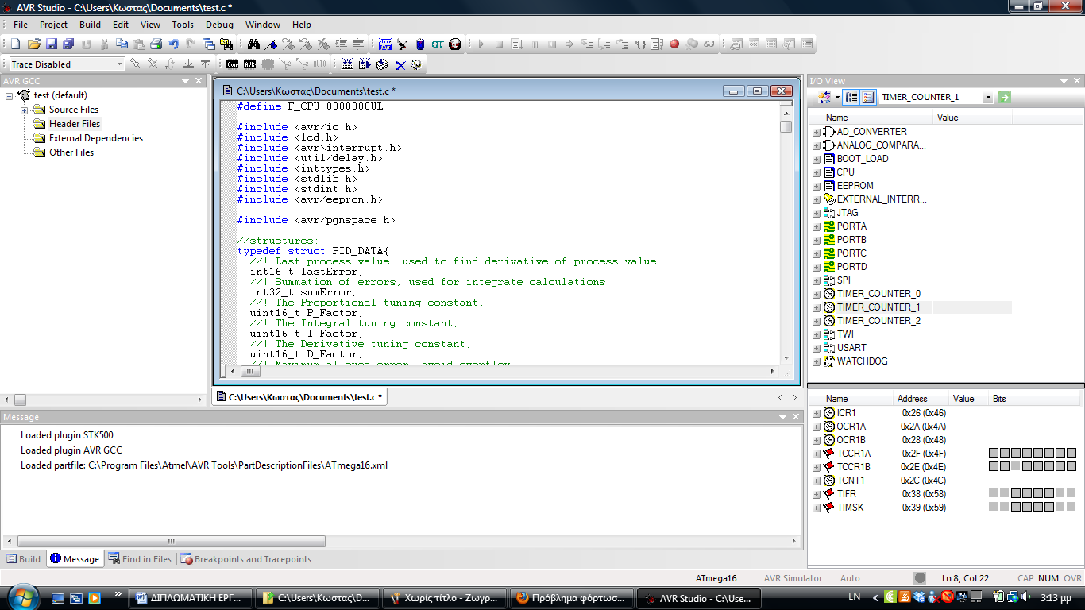Click the Name column header in I/O View

point(871,118)
